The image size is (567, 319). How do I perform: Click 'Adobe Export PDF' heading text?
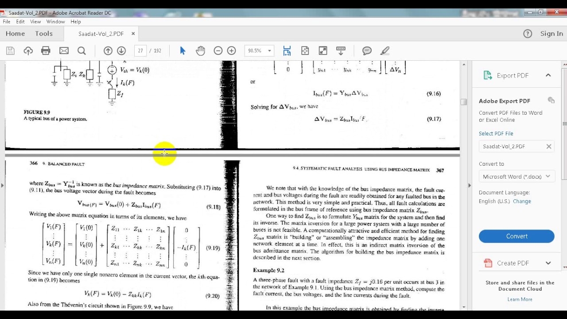tap(505, 101)
